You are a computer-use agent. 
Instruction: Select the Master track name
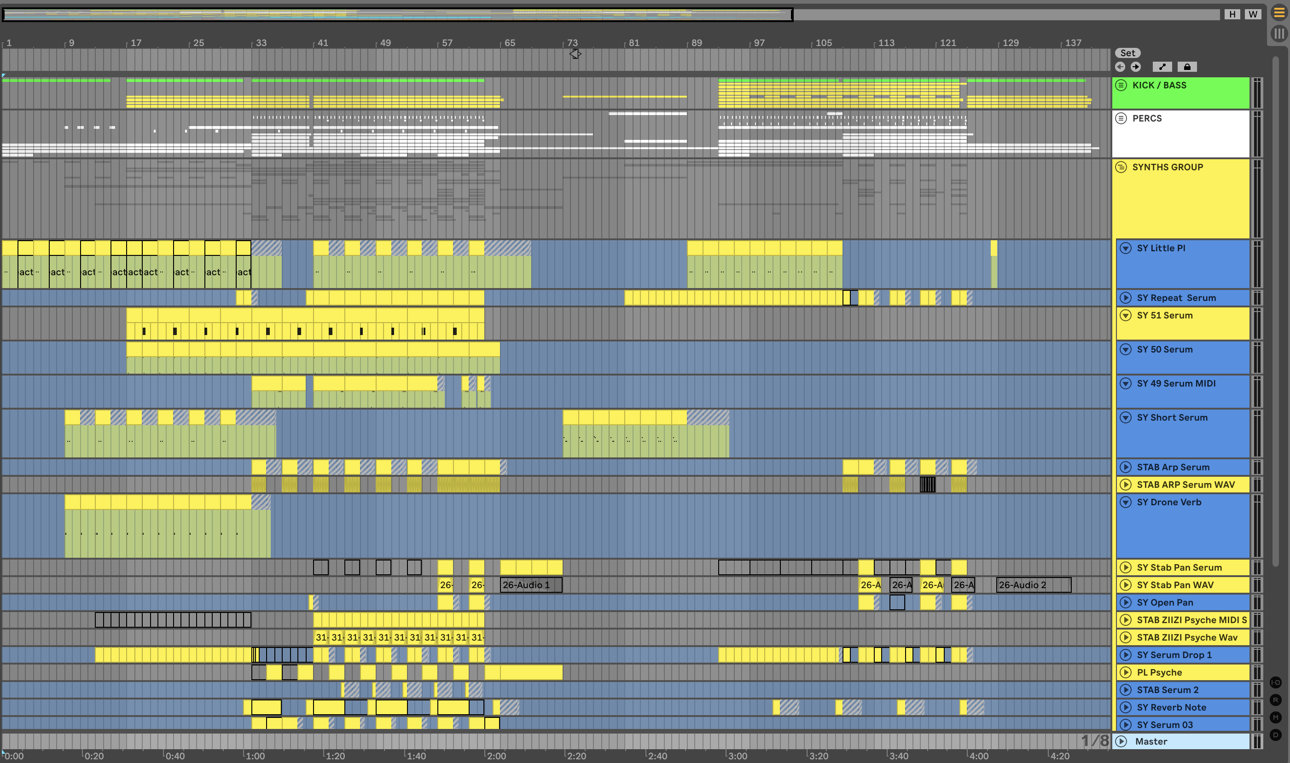1151,741
